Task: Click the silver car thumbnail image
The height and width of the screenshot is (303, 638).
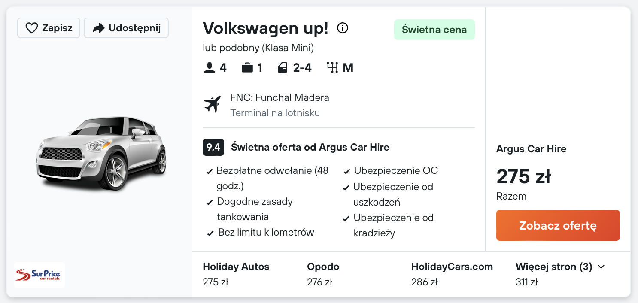Action: 101,152
